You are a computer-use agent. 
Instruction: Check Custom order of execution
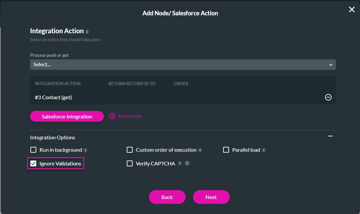130,150
